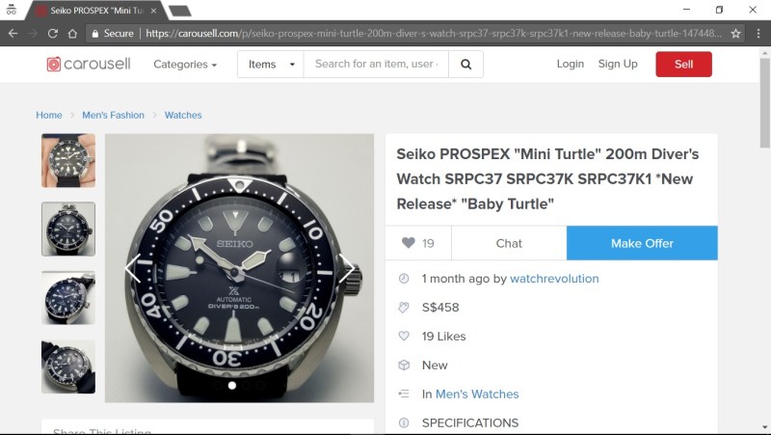Go to Men's Watches category link

[x=477, y=394]
